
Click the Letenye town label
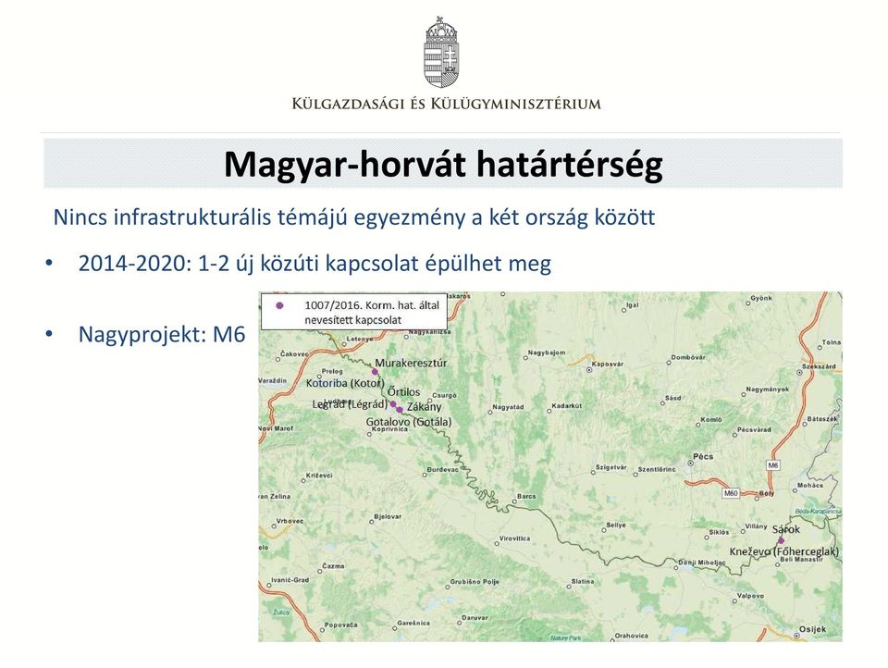tap(360, 339)
